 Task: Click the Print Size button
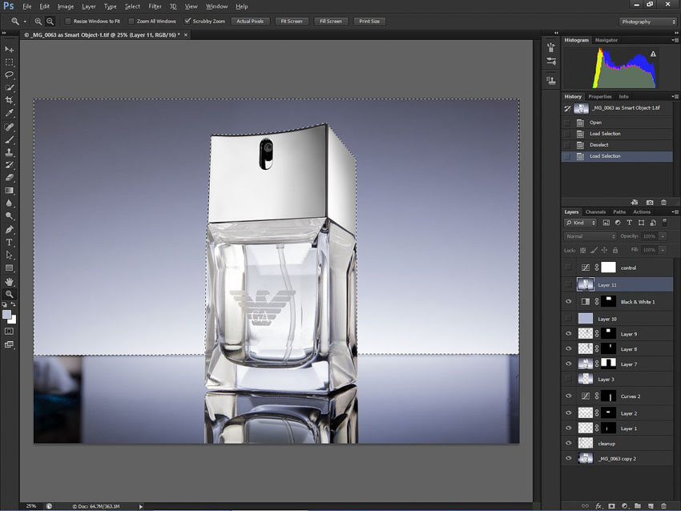point(369,22)
